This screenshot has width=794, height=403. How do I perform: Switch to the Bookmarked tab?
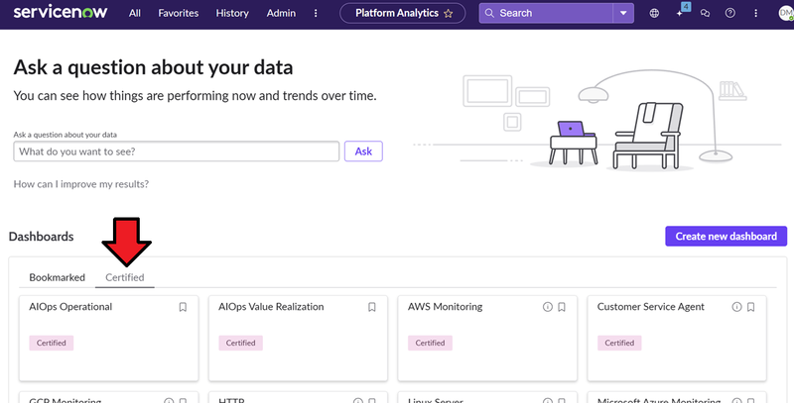click(57, 277)
